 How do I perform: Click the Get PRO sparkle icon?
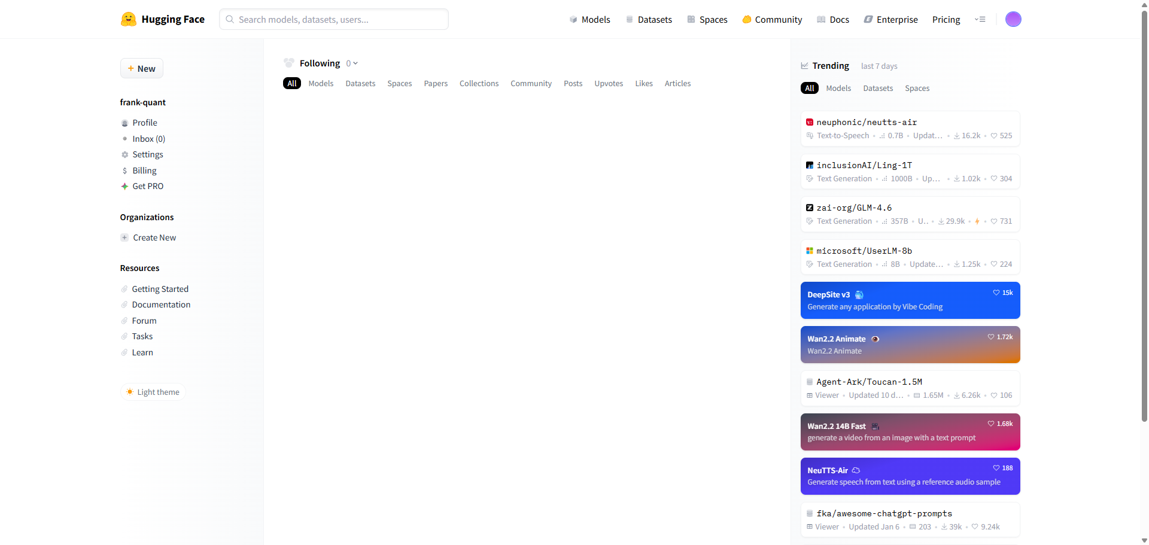tap(124, 186)
